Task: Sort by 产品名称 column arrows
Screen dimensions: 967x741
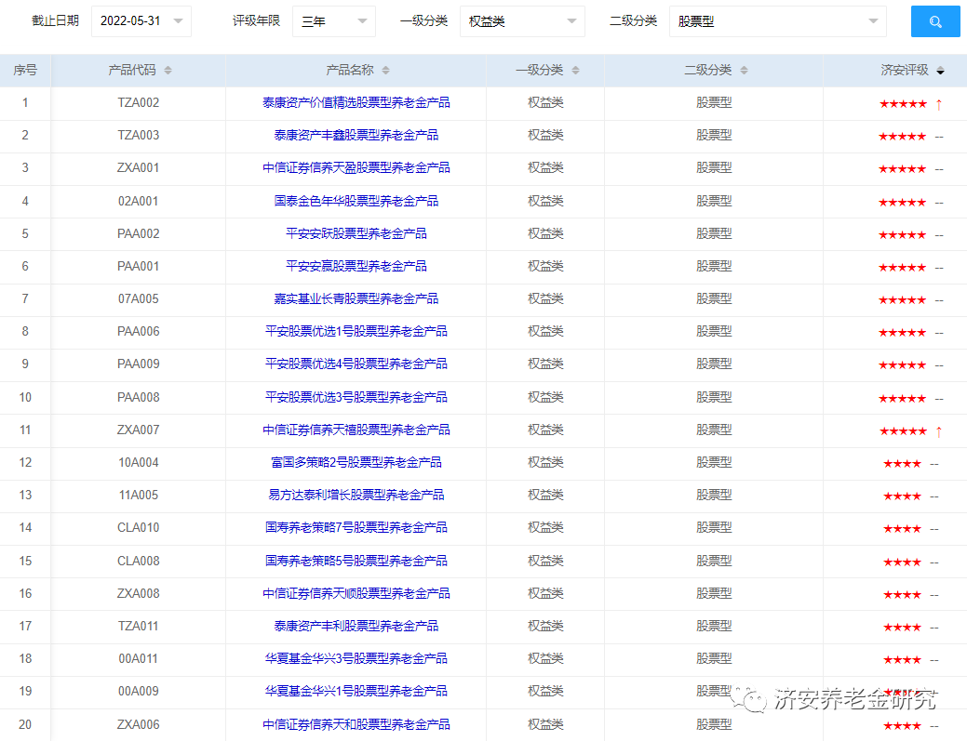Action: point(385,71)
